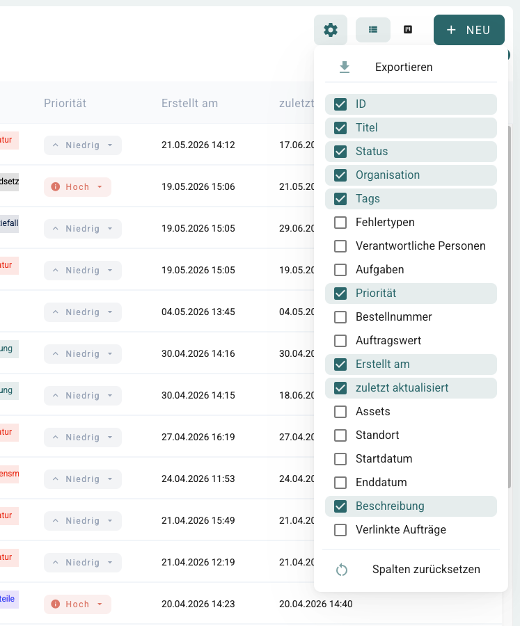The image size is (520, 626).
Task: Click the Exportieren download icon
Action: 344,67
